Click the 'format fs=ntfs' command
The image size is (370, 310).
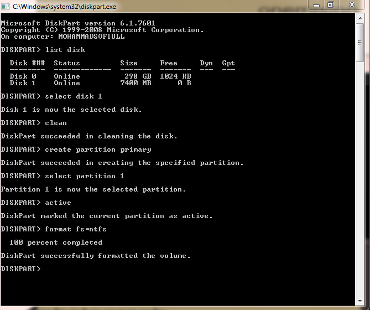point(76,229)
